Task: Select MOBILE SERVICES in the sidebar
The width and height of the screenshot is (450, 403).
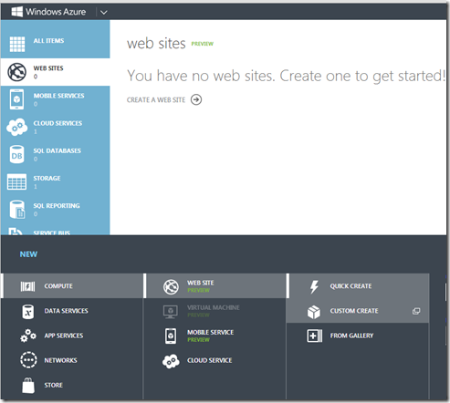Action: click(59, 96)
